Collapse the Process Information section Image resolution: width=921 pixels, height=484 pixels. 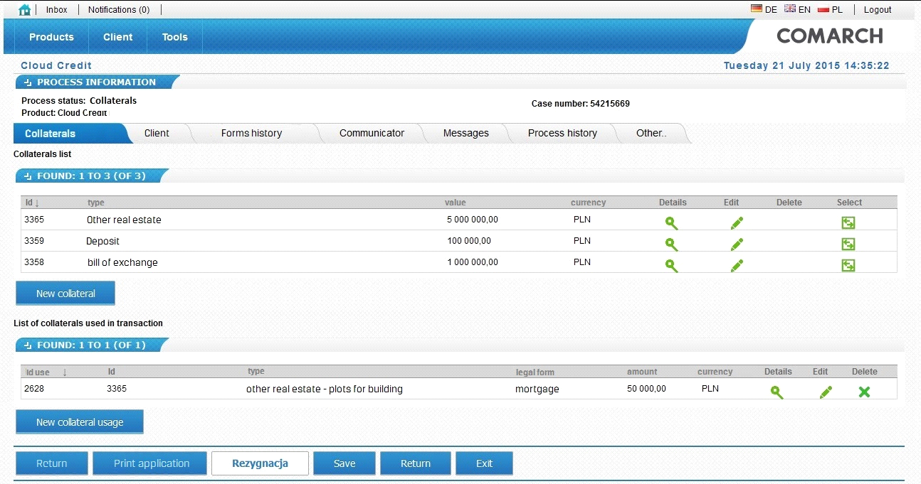(x=28, y=82)
